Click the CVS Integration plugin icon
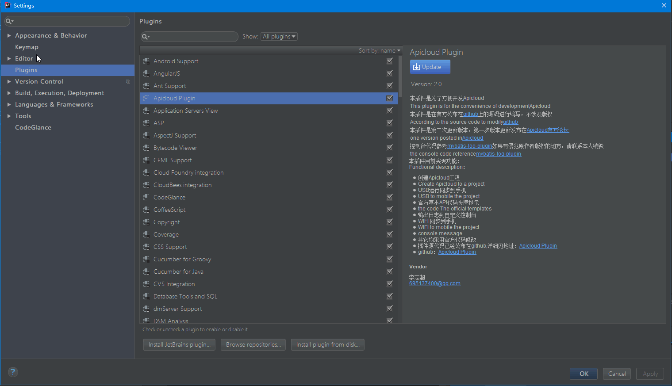This screenshot has height=386, width=672. 146,284
